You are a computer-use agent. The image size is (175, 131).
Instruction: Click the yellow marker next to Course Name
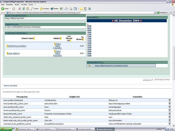coord(34,38)
